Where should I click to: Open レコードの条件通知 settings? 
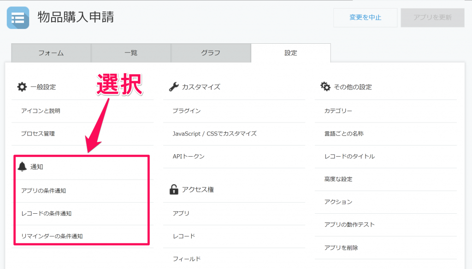click(x=47, y=214)
